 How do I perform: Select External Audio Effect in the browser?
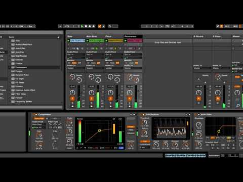click(25, 90)
